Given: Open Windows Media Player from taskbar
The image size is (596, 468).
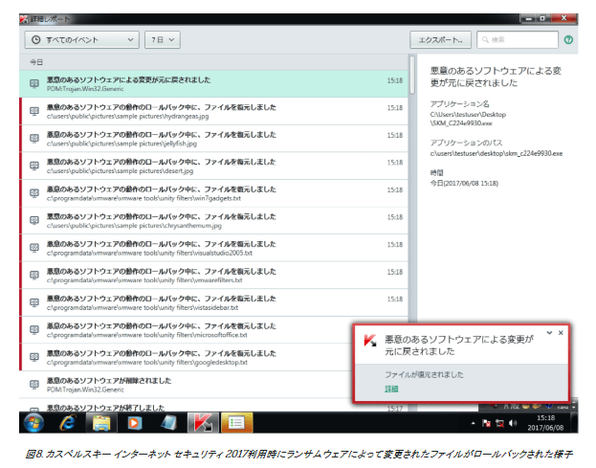Looking at the screenshot, I should (133, 422).
